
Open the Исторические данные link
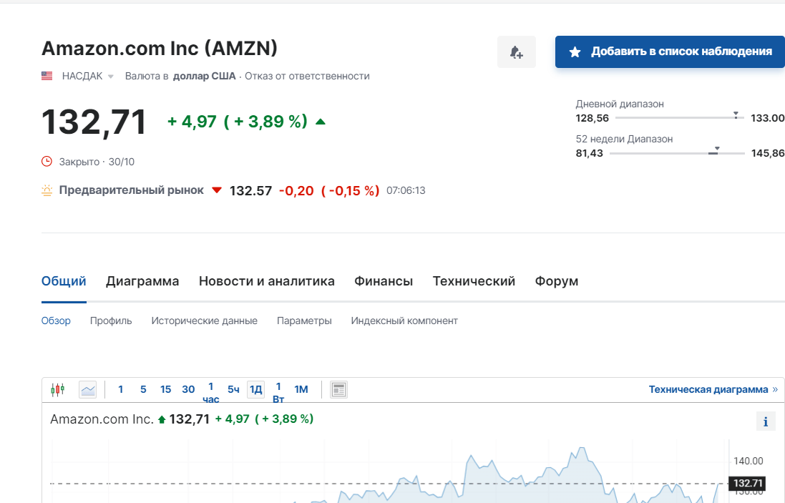click(204, 321)
